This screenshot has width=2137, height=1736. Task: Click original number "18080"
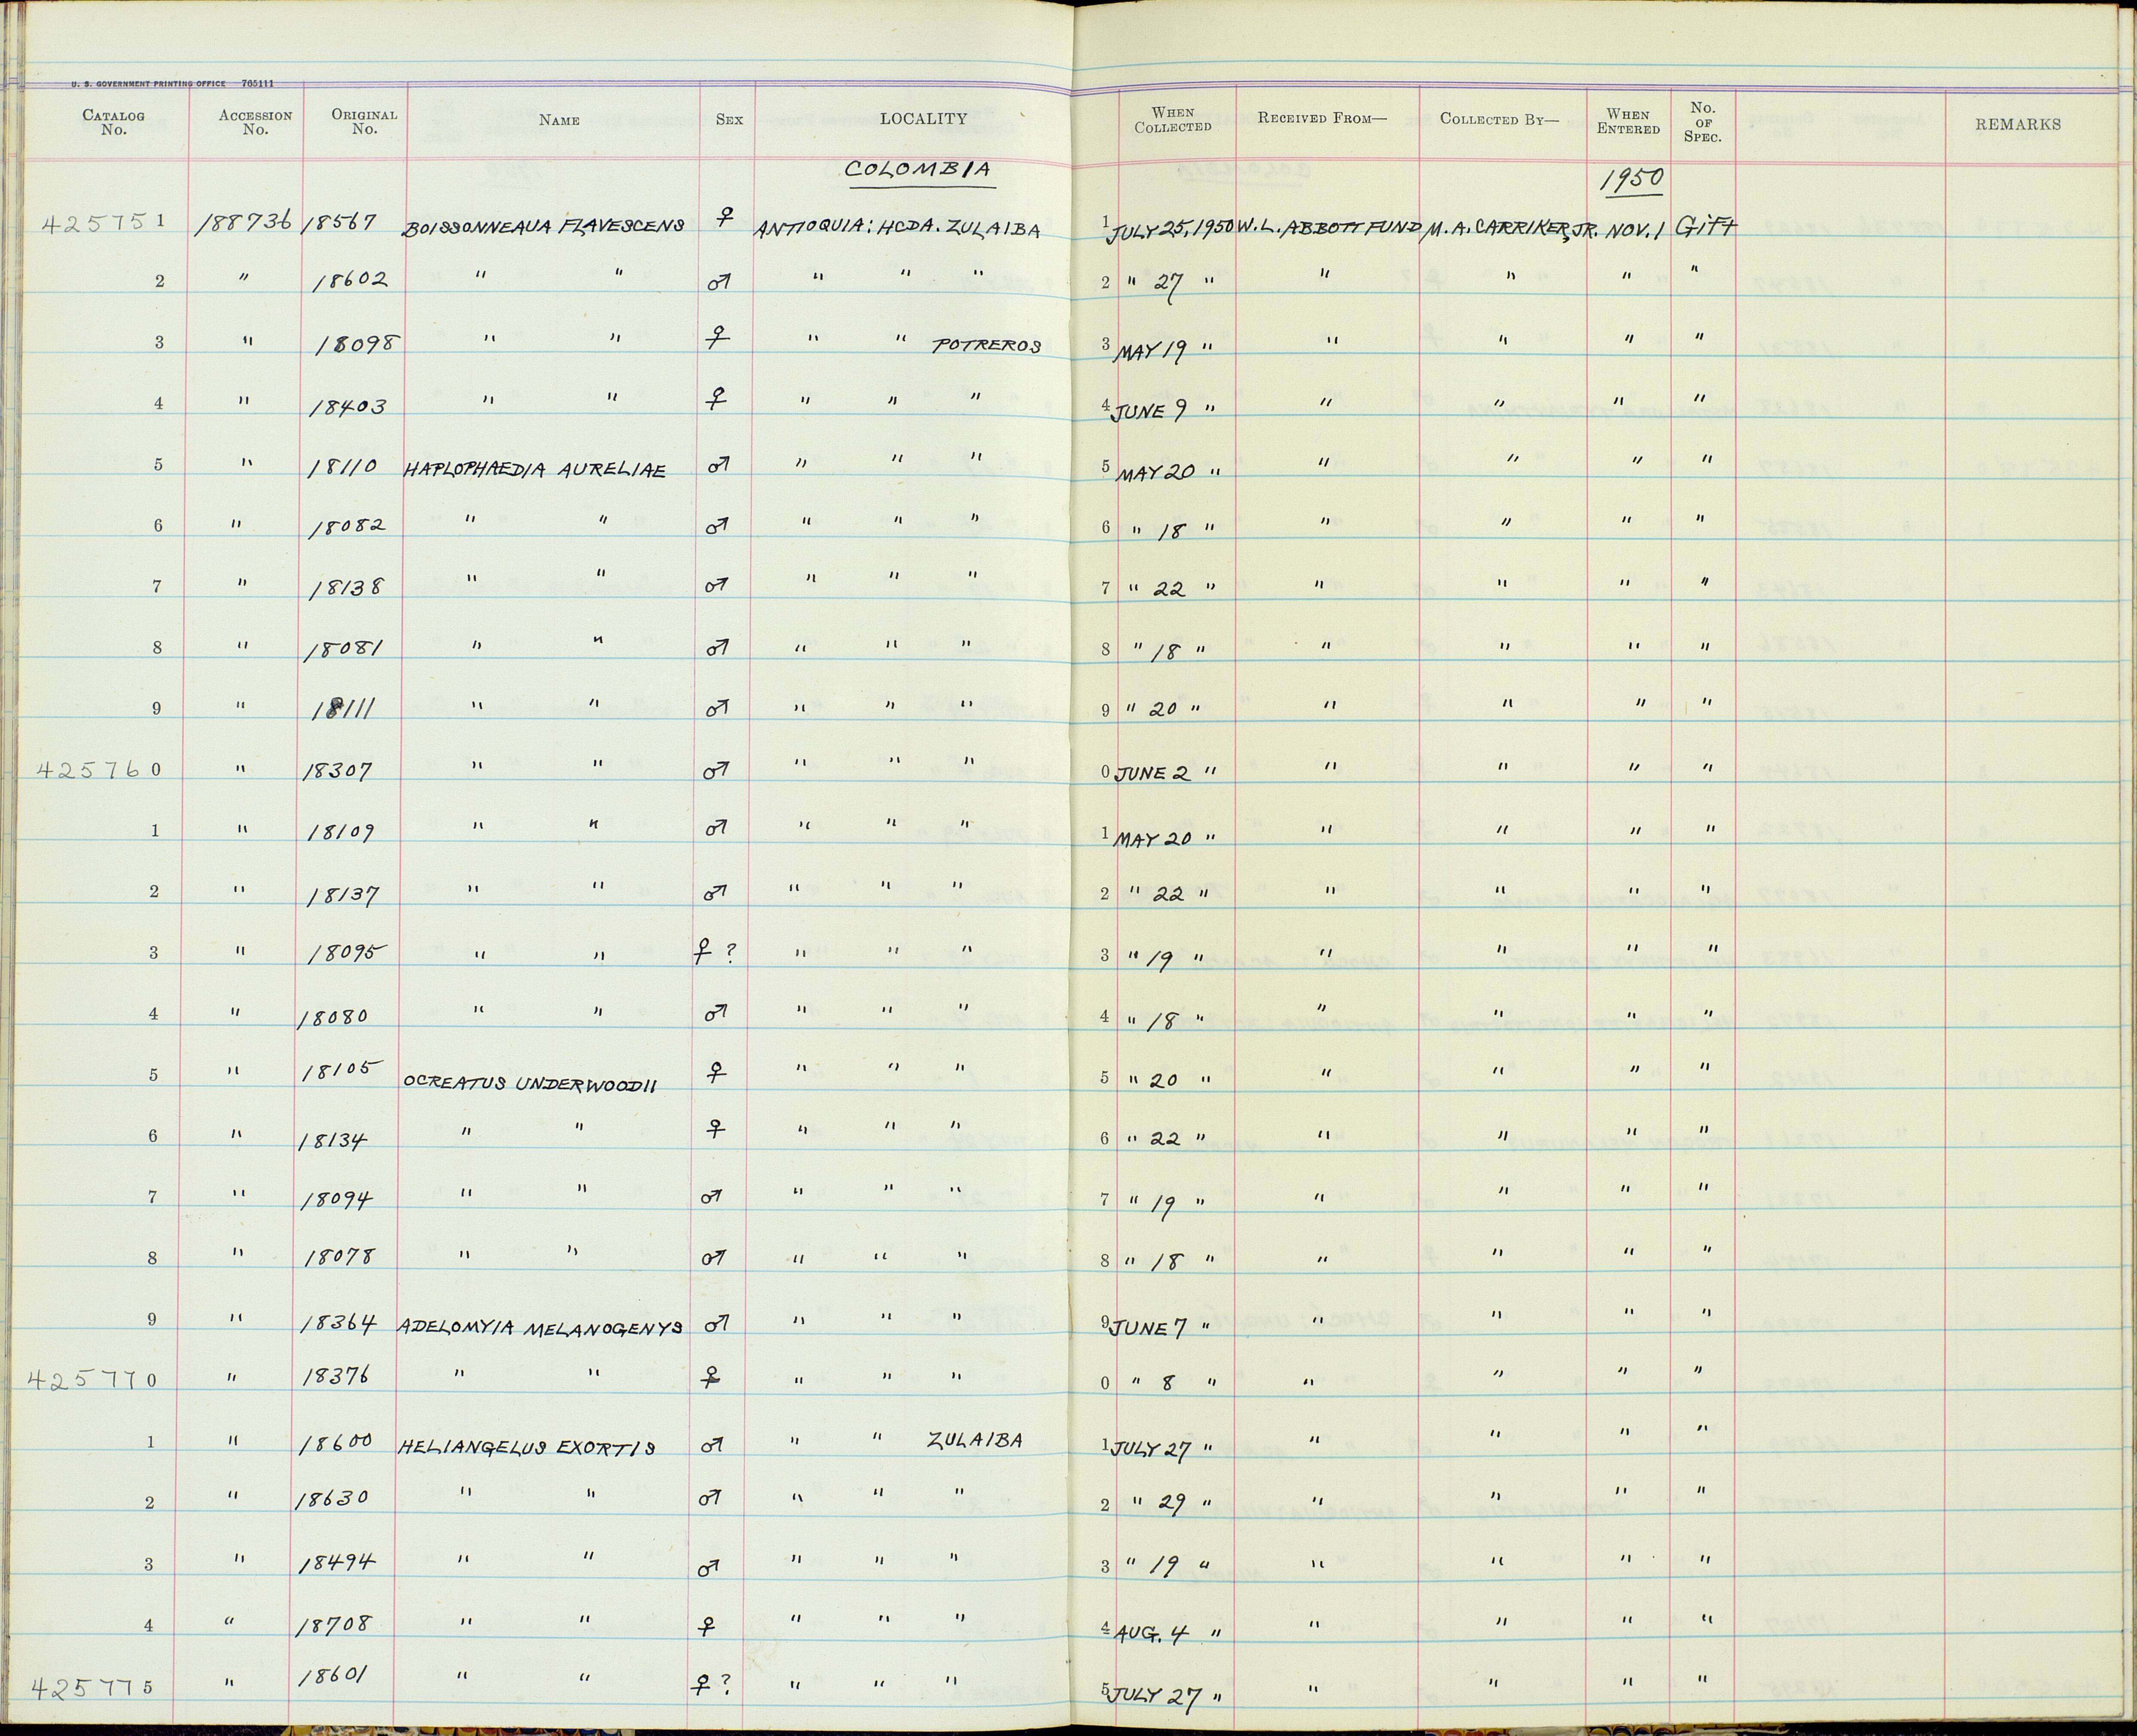333,1017
